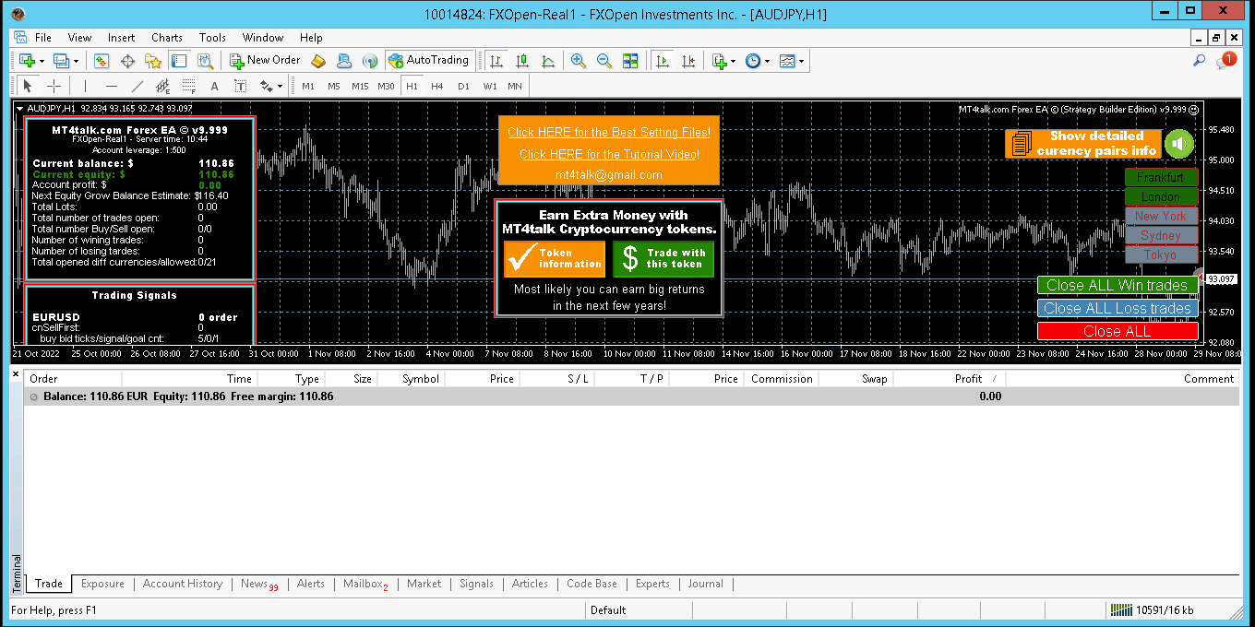Viewport: 1255px width, 627px height.
Task: Open the search magnifier at top right
Action: tap(1200, 61)
